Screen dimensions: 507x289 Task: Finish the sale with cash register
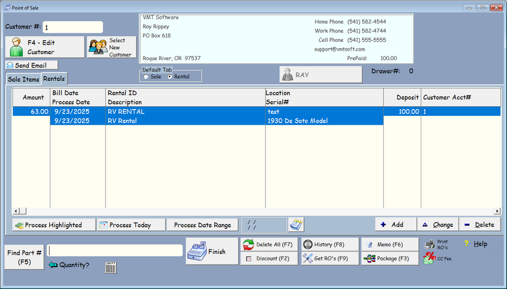[x=212, y=251]
